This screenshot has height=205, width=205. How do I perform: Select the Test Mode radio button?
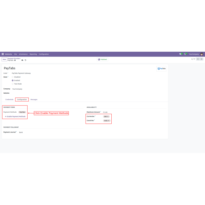13,84
